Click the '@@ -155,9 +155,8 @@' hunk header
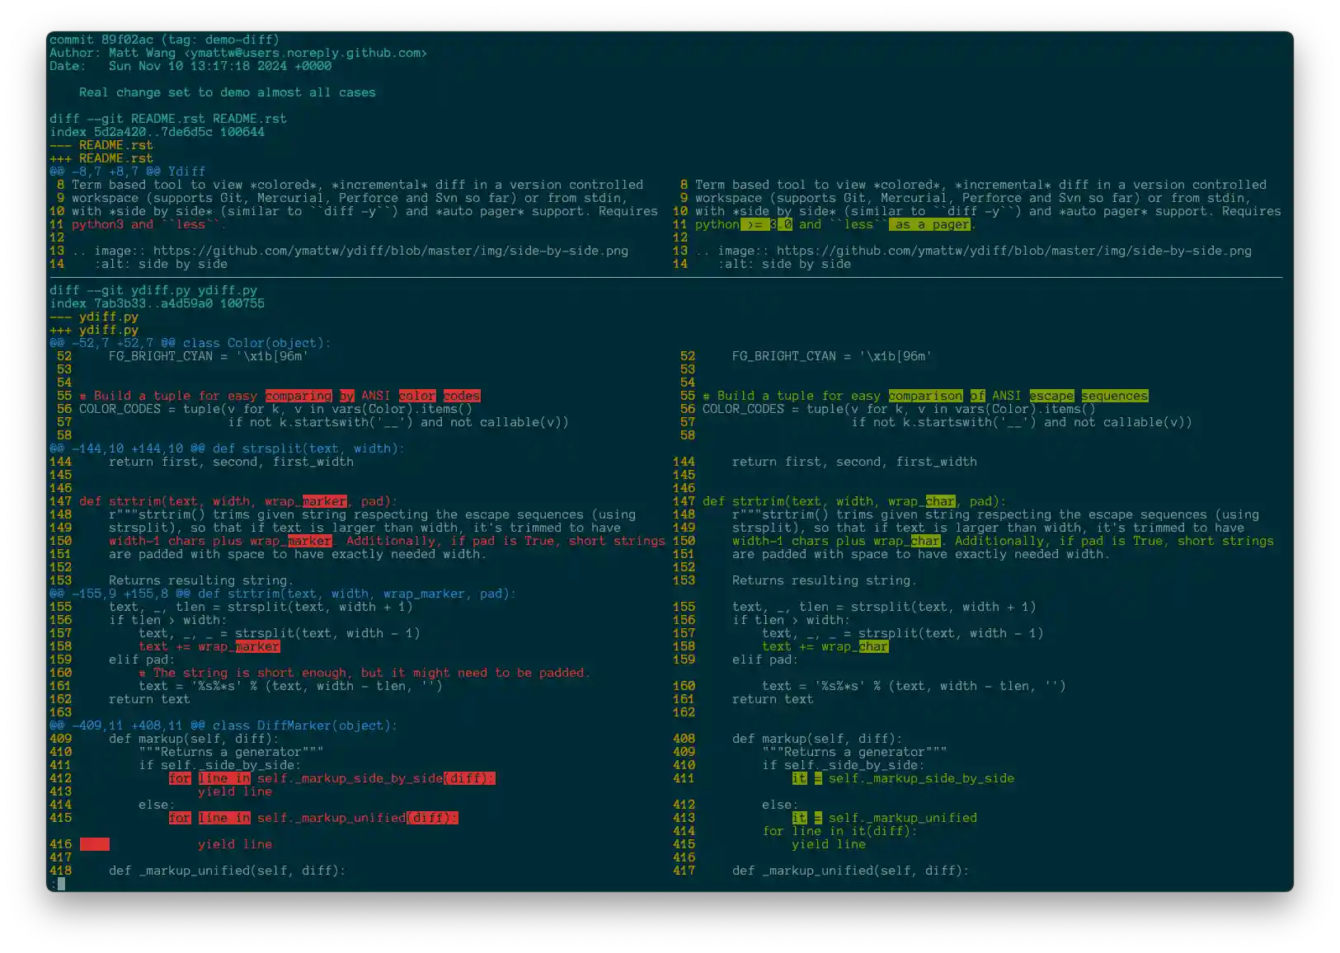This screenshot has height=953, width=1340. 283,594
